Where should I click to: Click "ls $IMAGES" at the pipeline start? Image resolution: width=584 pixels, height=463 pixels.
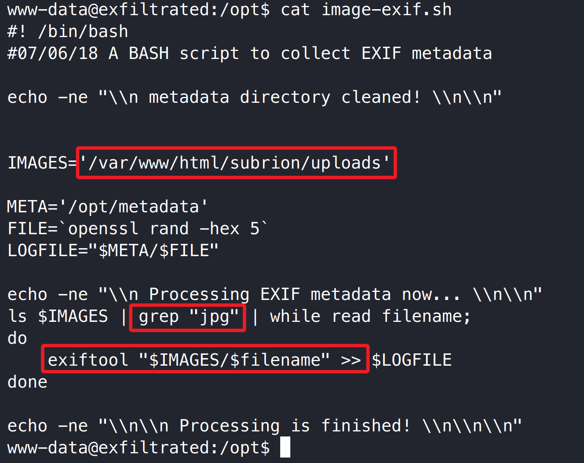[58, 316]
